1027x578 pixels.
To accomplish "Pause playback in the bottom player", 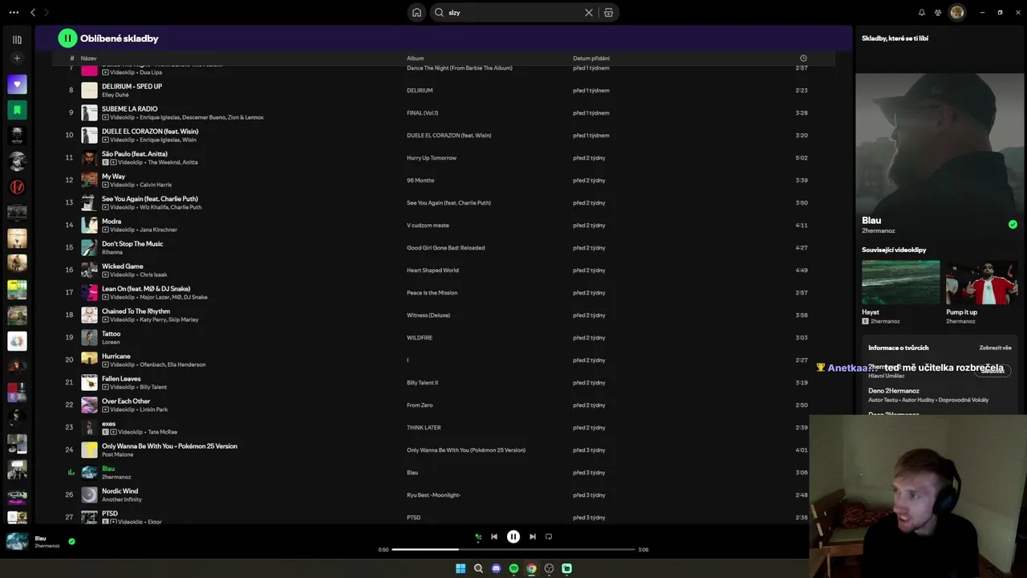I will tap(513, 537).
